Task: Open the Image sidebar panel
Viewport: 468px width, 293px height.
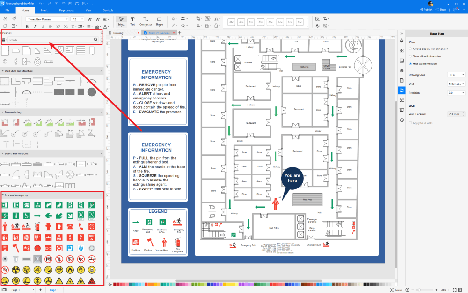Action: tap(402, 61)
